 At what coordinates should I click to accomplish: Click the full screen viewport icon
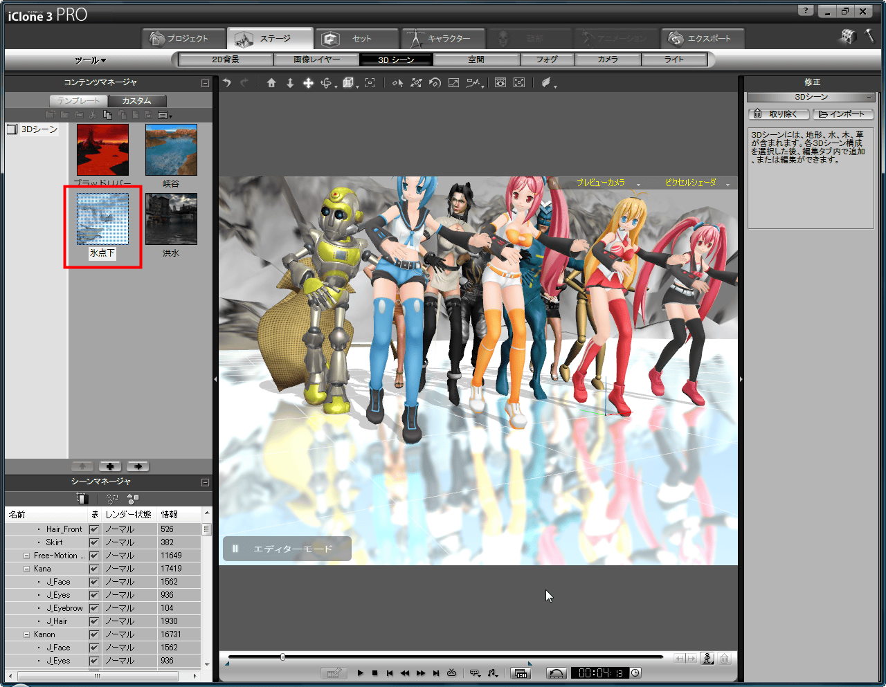pos(519,83)
